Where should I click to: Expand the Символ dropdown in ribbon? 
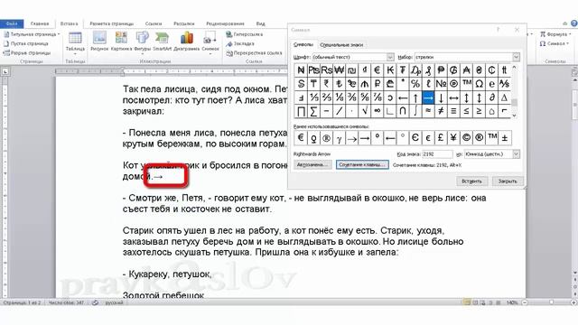(568, 43)
